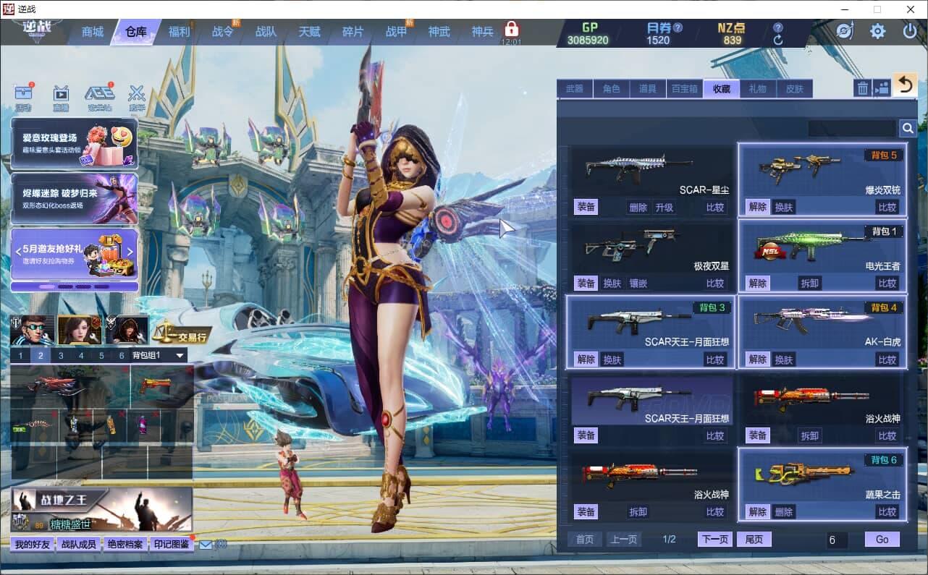Viewport: 928px width, 575px height.
Task: Click the warehouse search text field
Action: click(853, 129)
